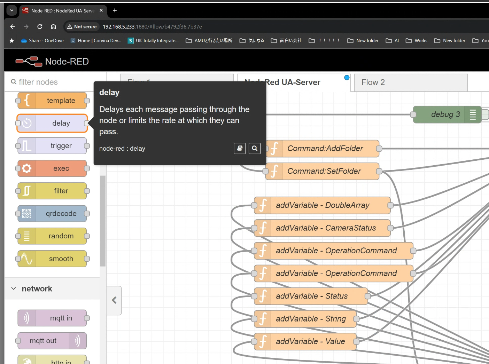Open the 気になる bookmarks folder
Image resolution: width=489 pixels, height=364 pixels.
tap(252, 41)
